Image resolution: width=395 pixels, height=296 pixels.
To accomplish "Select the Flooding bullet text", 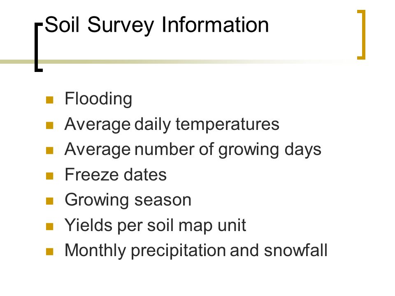I will coord(98,99).
